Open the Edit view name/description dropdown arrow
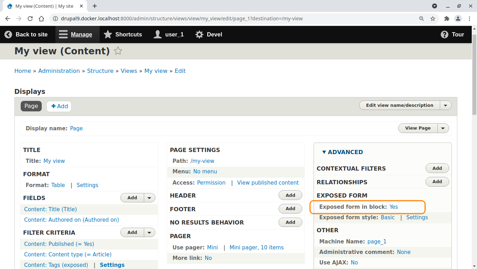This screenshot has height=269, width=477. point(445,105)
